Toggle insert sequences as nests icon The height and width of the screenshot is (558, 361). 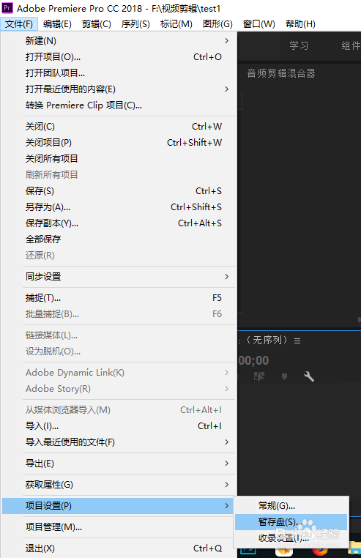[259, 376]
